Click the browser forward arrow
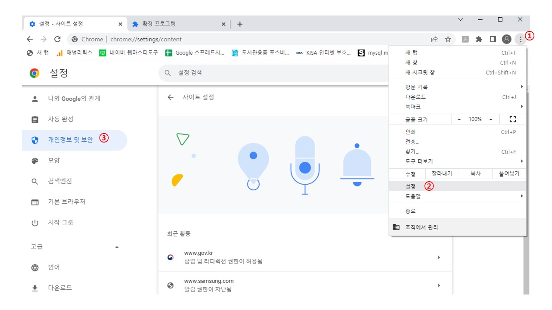The image size is (552, 310). pyautogui.click(x=44, y=39)
